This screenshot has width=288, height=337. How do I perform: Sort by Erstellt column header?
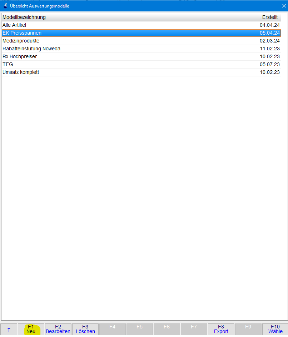point(270,17)
